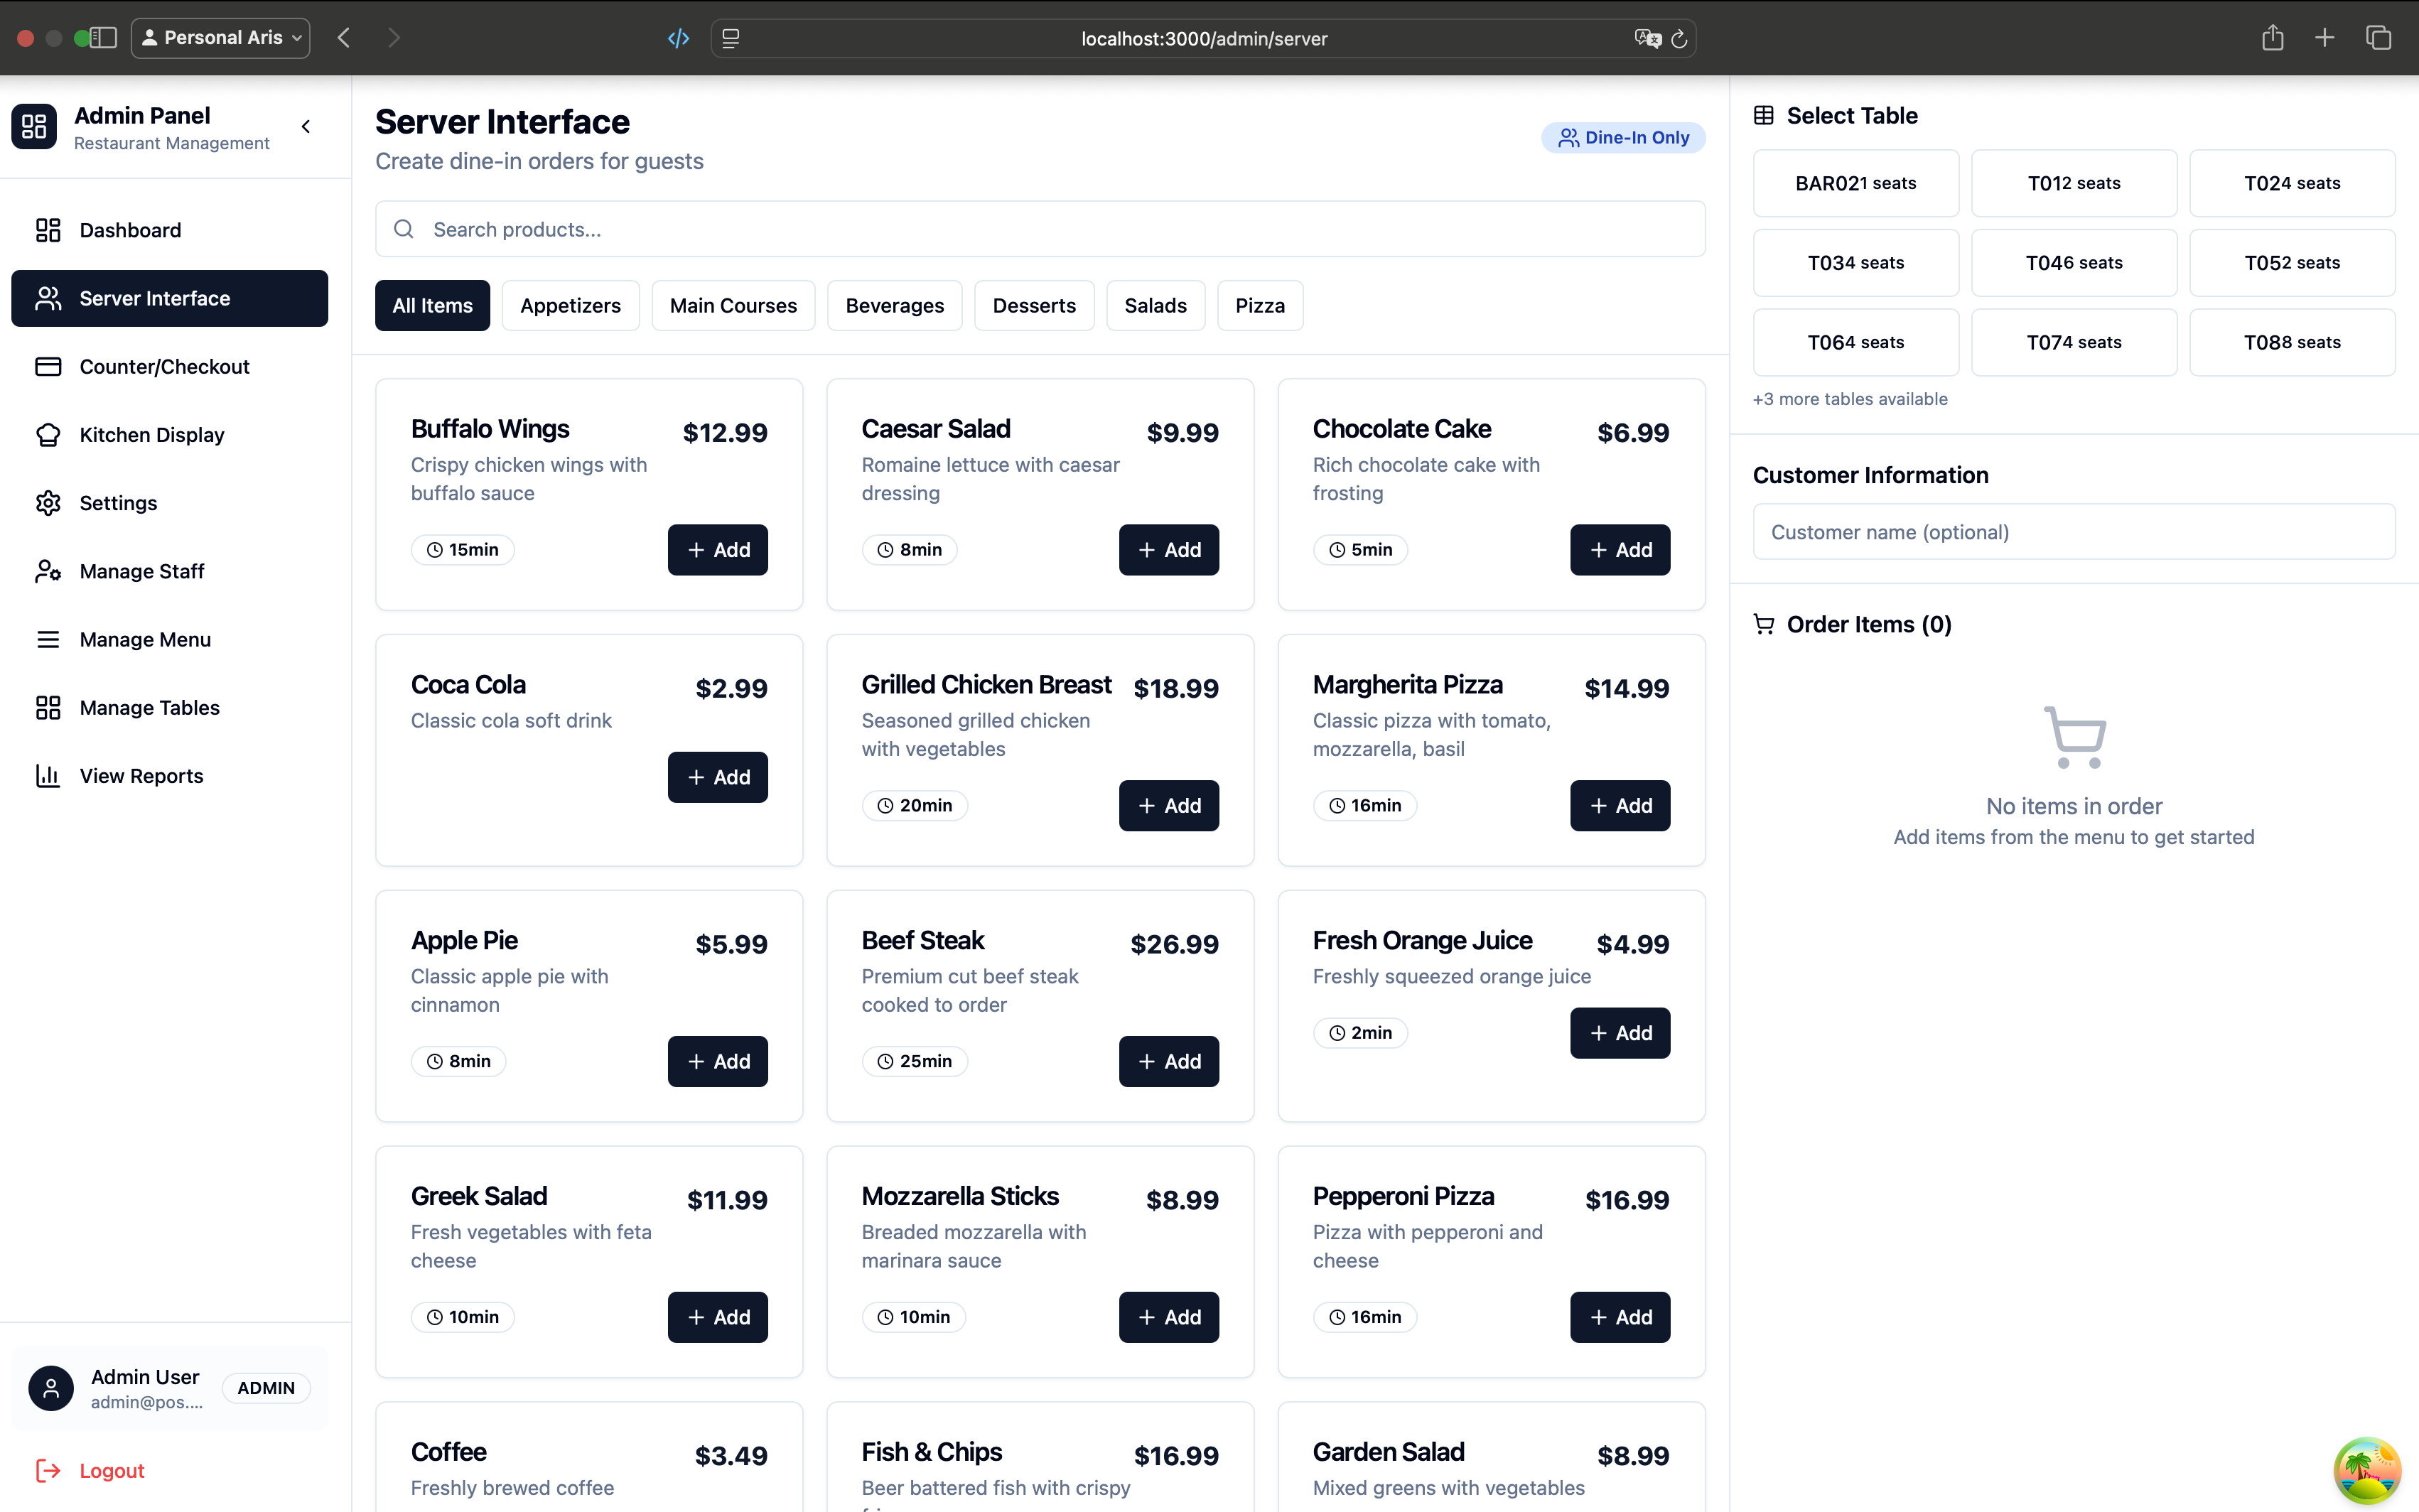Show the Pizza category
The width and height of the screenshot is (2419, 1512).
click(x=1260, y=305)
